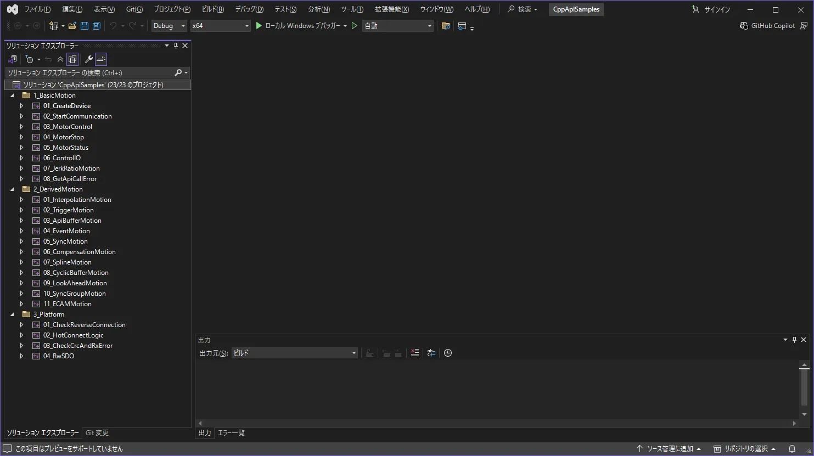Switch between solution views in Solution Explorer
The image size is (814, 456).
click(12, 59)
